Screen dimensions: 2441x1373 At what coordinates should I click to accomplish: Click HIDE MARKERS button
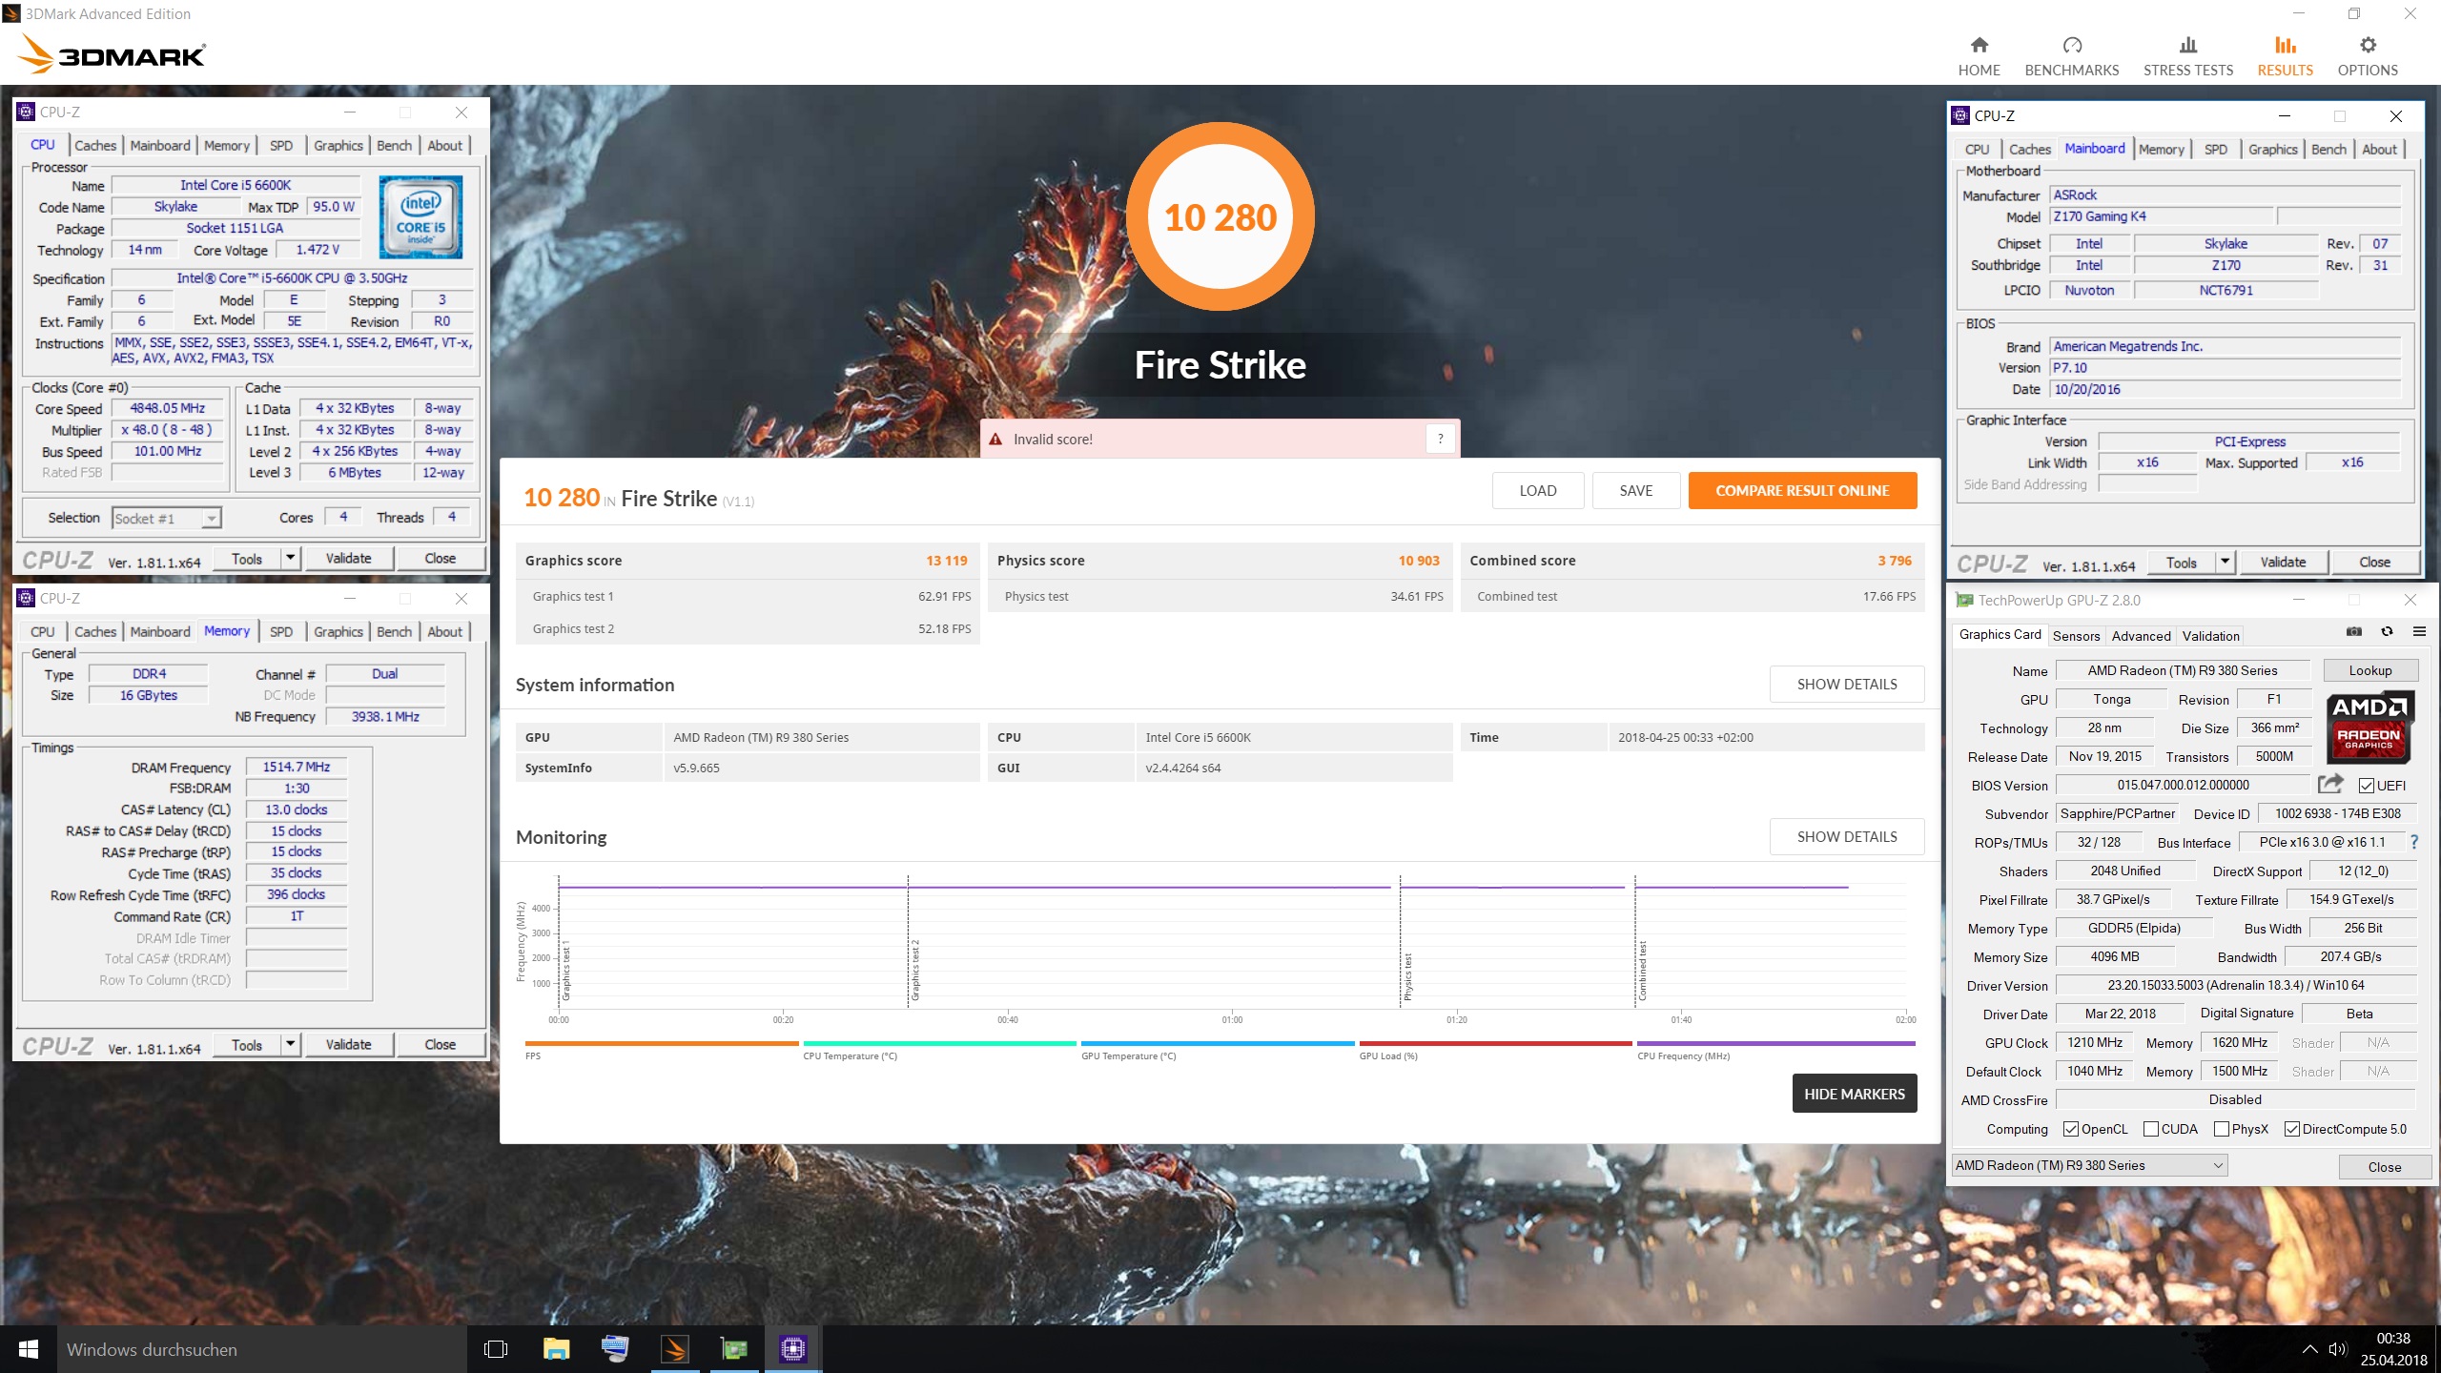click(1854, 1094)
